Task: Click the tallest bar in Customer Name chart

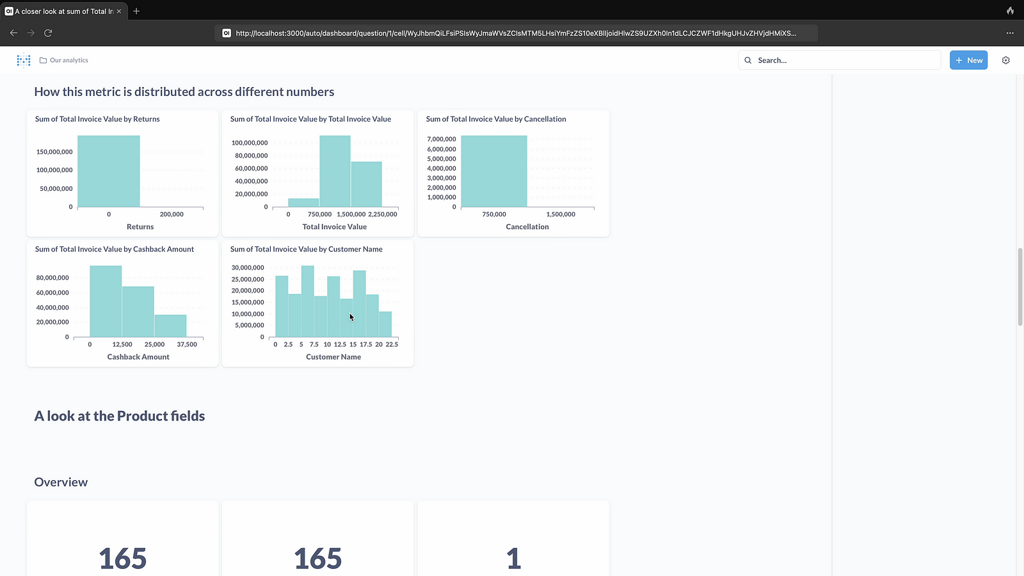Action: point(308,301)
